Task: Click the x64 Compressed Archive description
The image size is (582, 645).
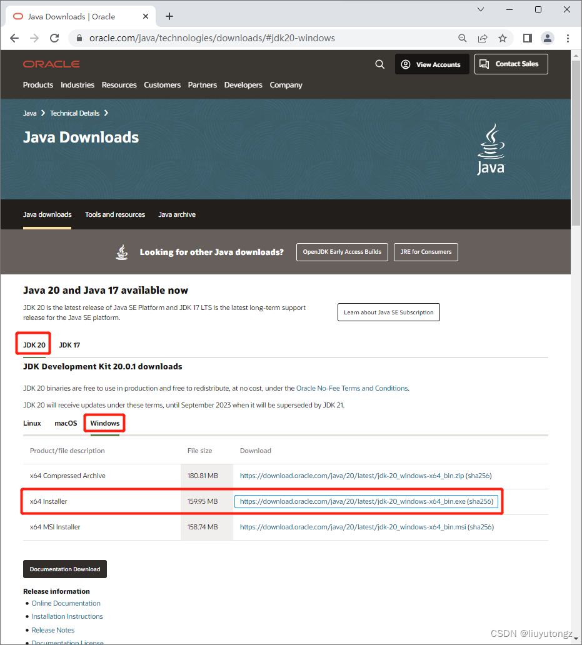Action: (x=68, y=476)
